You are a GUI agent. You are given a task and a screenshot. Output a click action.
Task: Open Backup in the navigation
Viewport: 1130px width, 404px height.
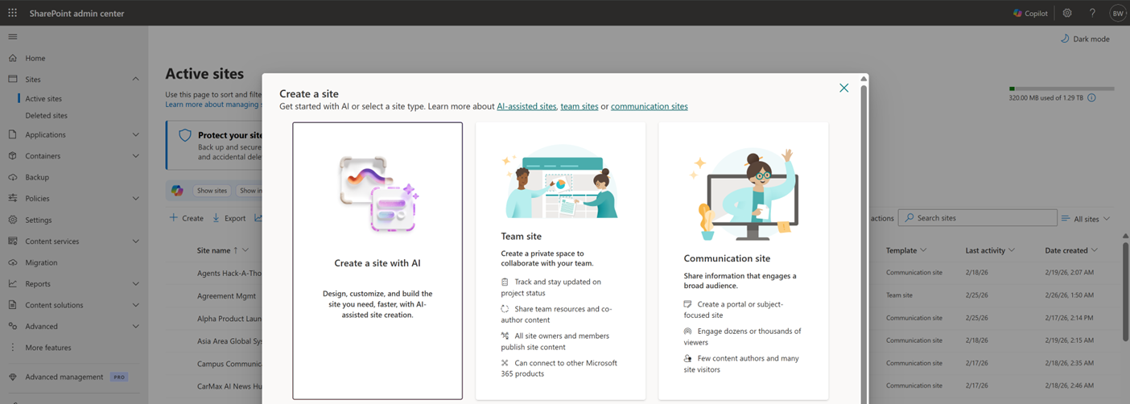(x=37, y=177)
